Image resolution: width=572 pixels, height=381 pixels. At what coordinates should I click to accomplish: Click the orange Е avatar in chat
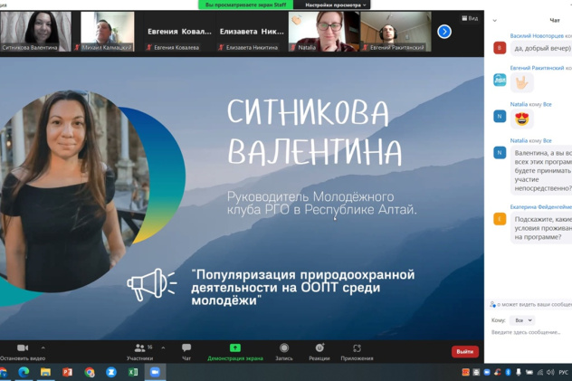coord(500,219)
